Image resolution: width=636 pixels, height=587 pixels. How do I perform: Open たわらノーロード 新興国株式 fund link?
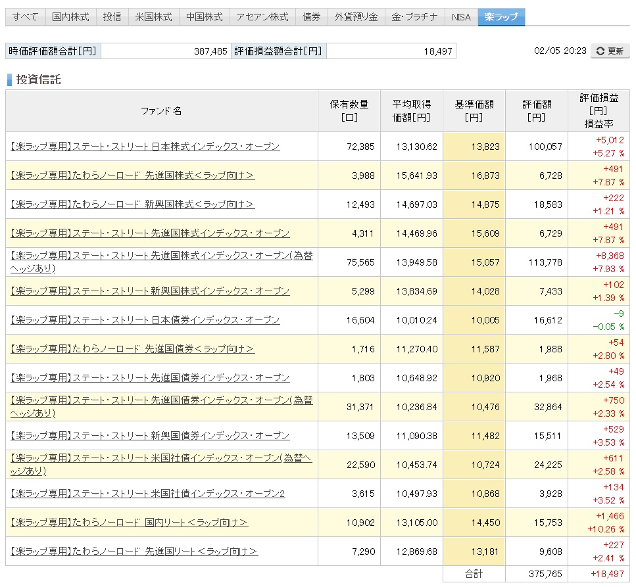(133, 204)
